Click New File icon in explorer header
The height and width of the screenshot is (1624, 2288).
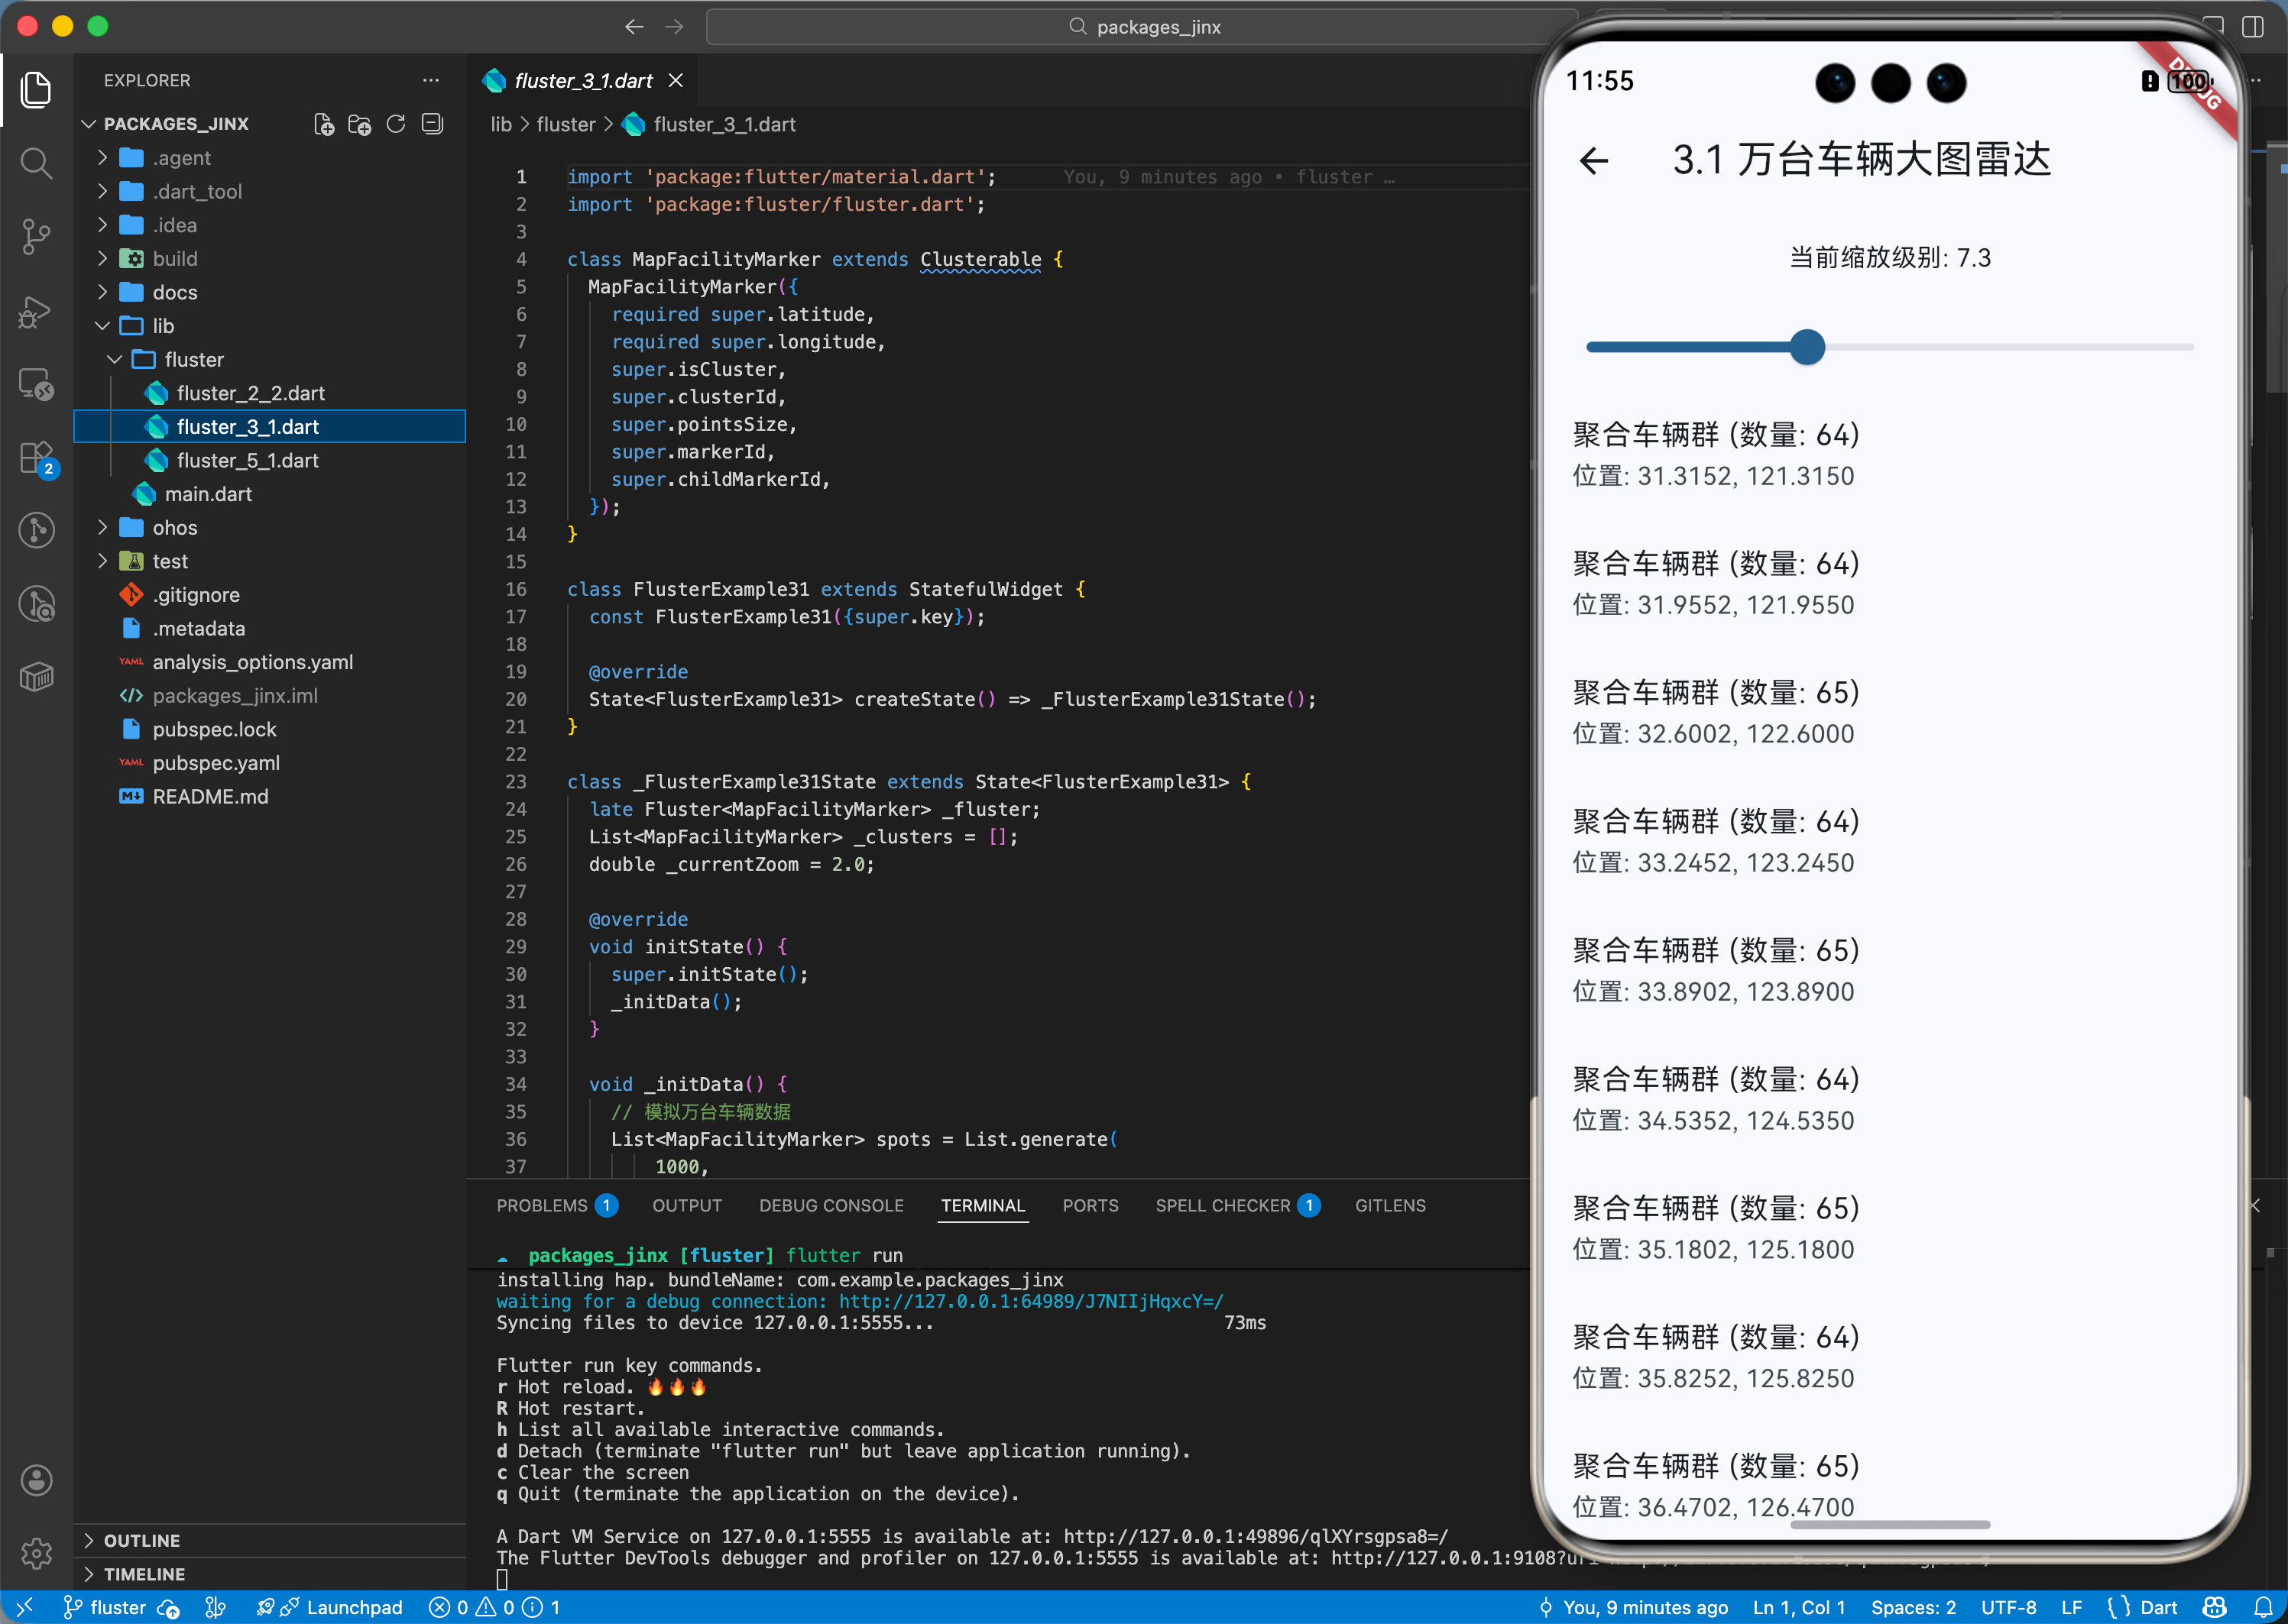point(323,124)
